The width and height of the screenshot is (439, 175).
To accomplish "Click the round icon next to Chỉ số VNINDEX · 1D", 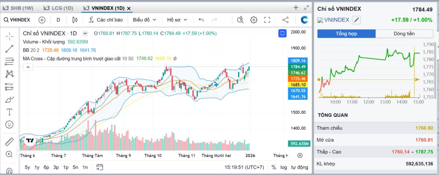I will pyautogui.click(x=85, y=33).
